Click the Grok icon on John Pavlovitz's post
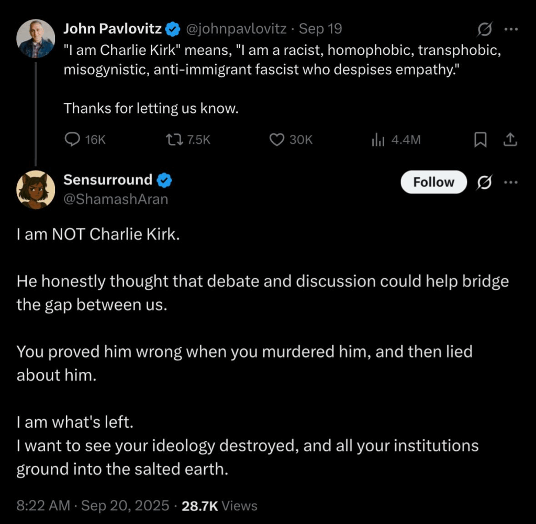 [484, 30]
